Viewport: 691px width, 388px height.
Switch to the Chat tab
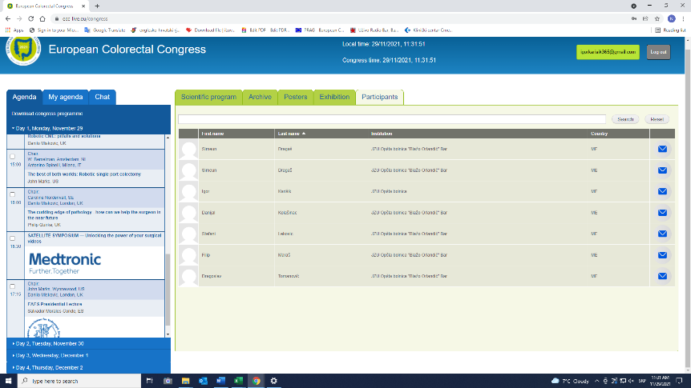point(103,97)
